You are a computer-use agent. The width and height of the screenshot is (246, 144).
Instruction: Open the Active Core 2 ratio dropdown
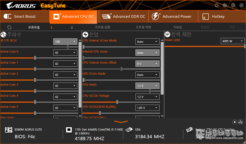[65, 75]
